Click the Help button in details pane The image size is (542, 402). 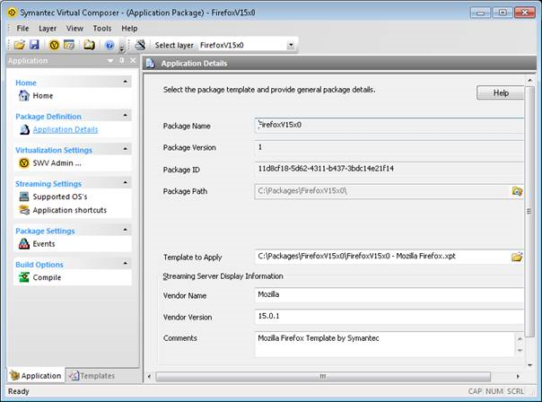point(501,92)
